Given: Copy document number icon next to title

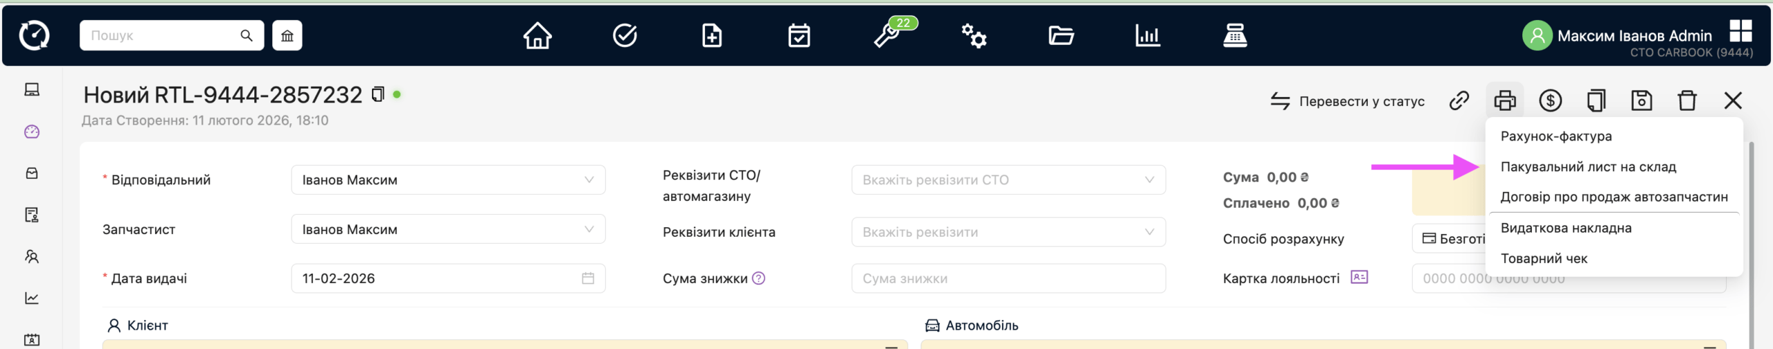Looking at the screenshot, I should (377, 94).
